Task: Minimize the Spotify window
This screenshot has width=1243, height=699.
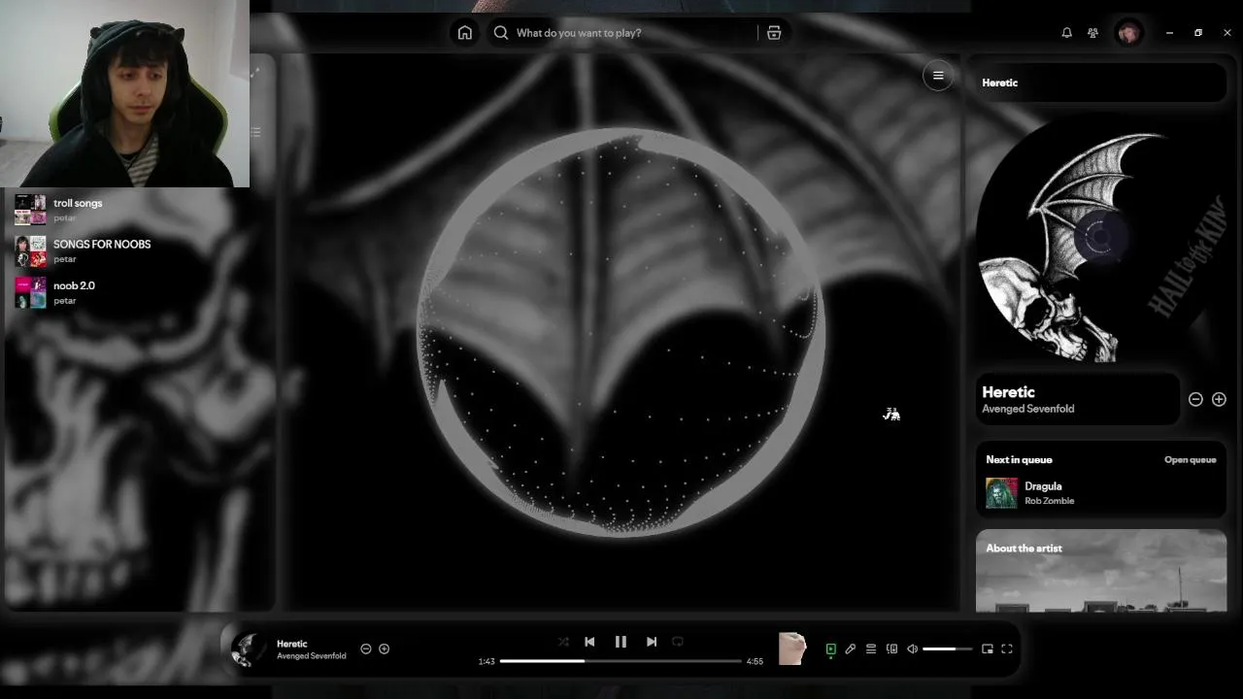Action: point(1169,33)
